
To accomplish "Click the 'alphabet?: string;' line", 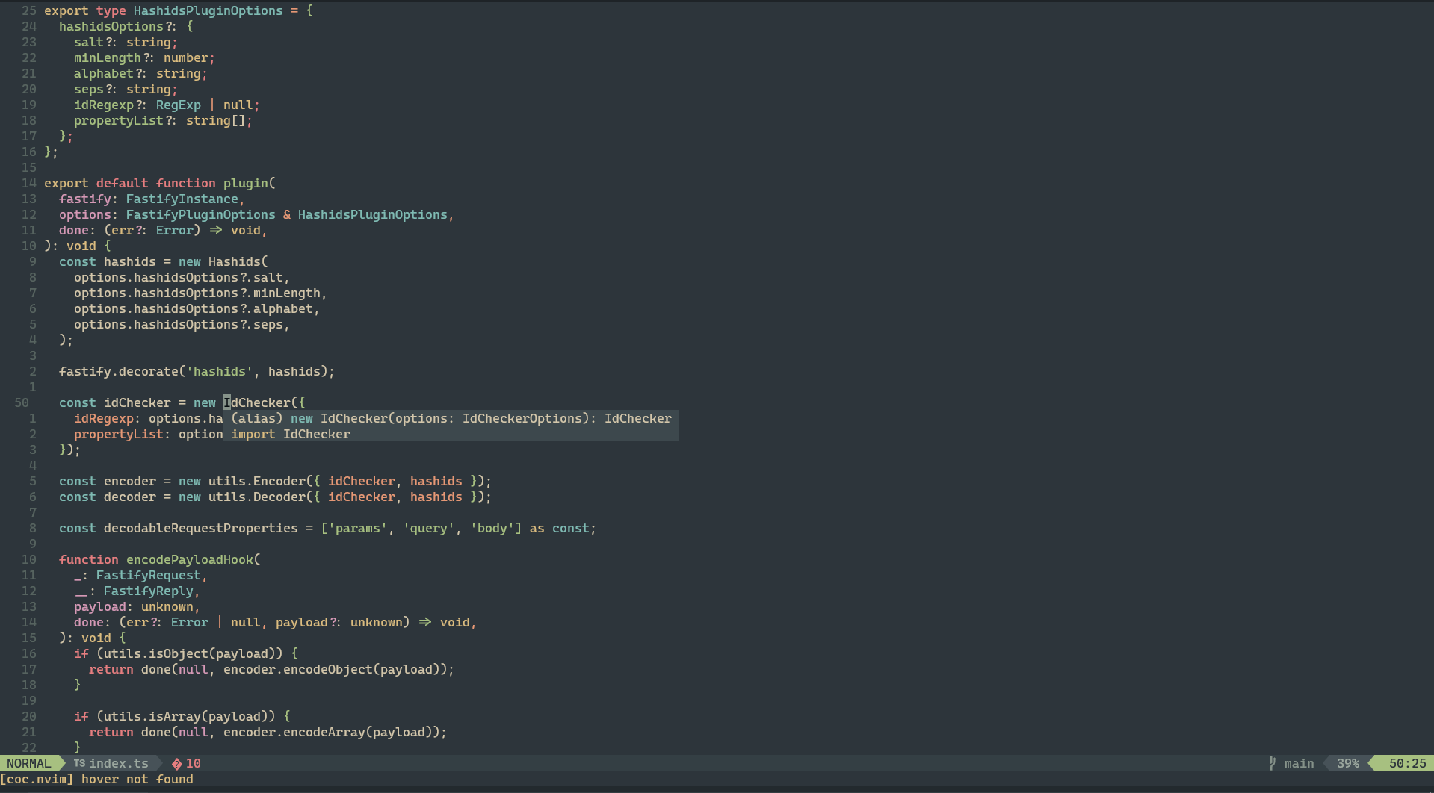I will 140,73.
